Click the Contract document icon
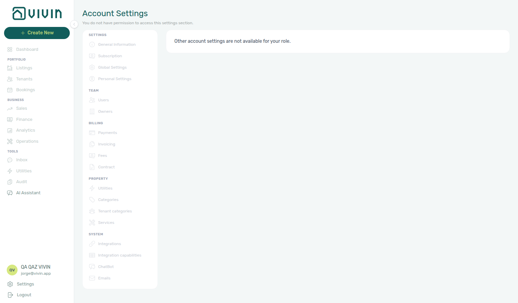Viewport: 518px width, 303px height. pyautogui.click(x=92, y=167)
